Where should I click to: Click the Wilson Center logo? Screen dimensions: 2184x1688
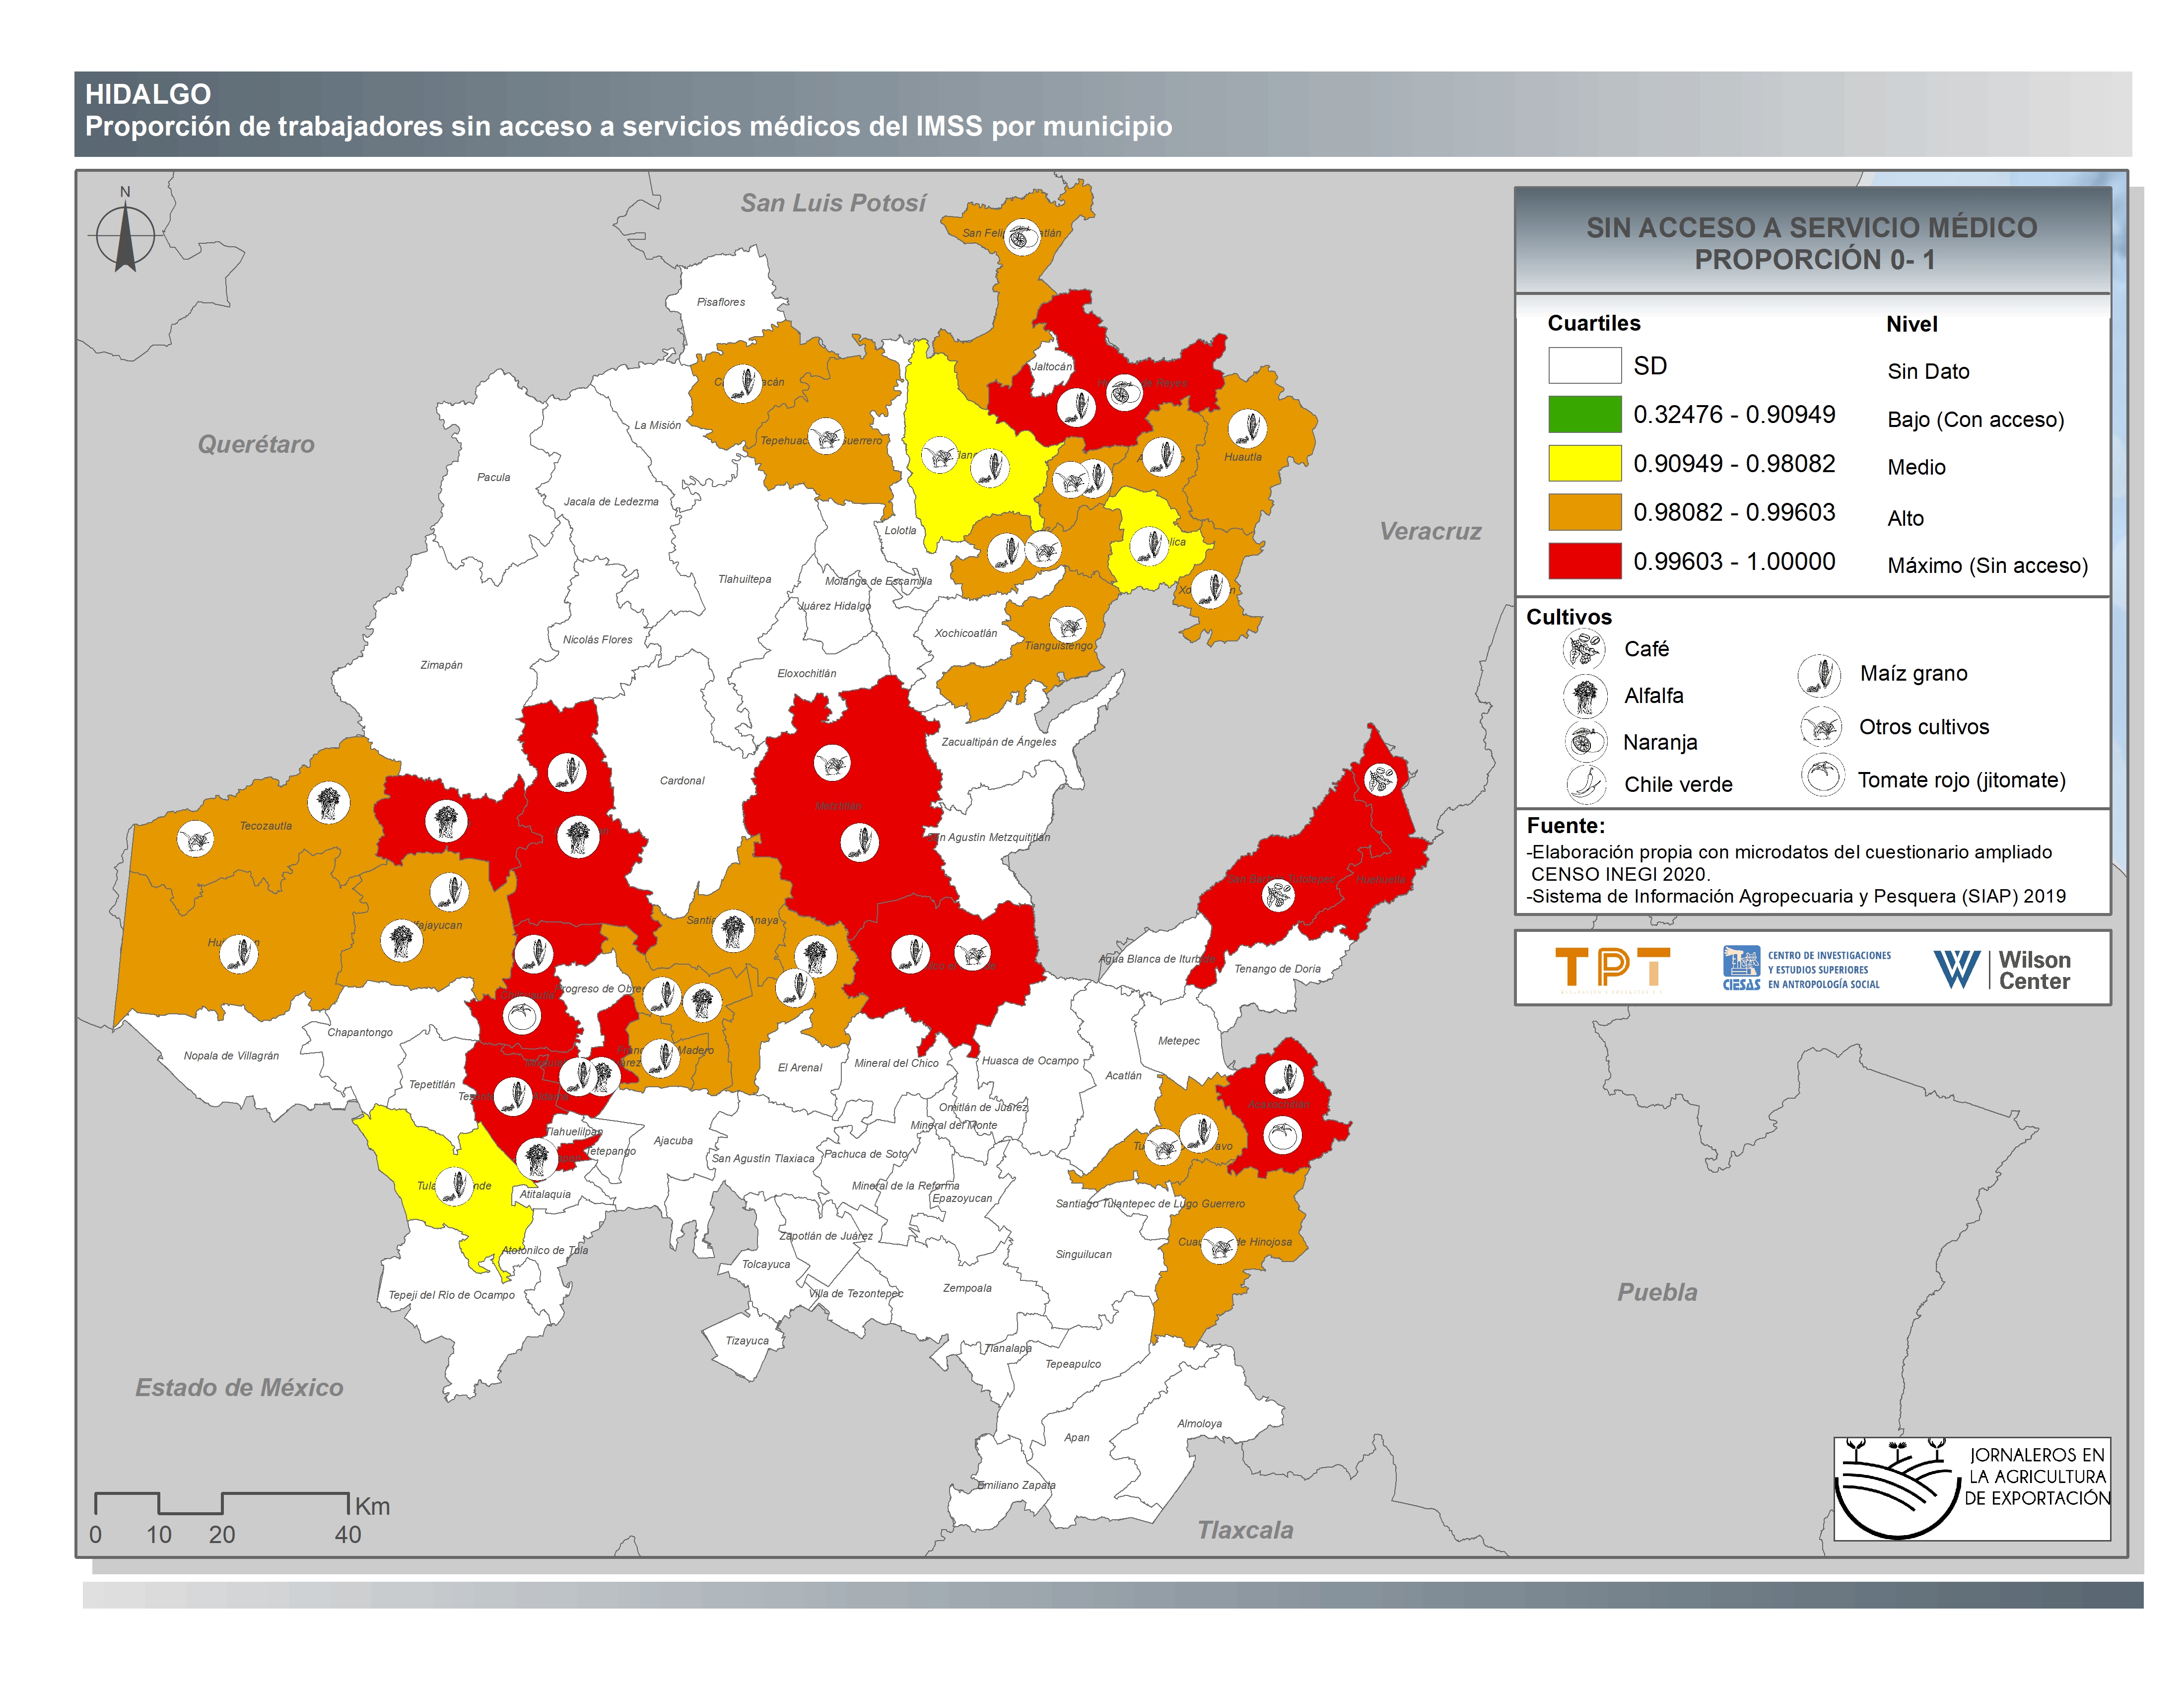click(2002, 969)
